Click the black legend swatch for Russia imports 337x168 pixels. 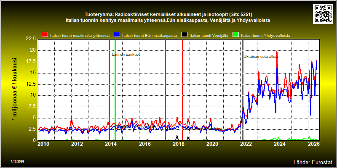(x=185, y=35)
